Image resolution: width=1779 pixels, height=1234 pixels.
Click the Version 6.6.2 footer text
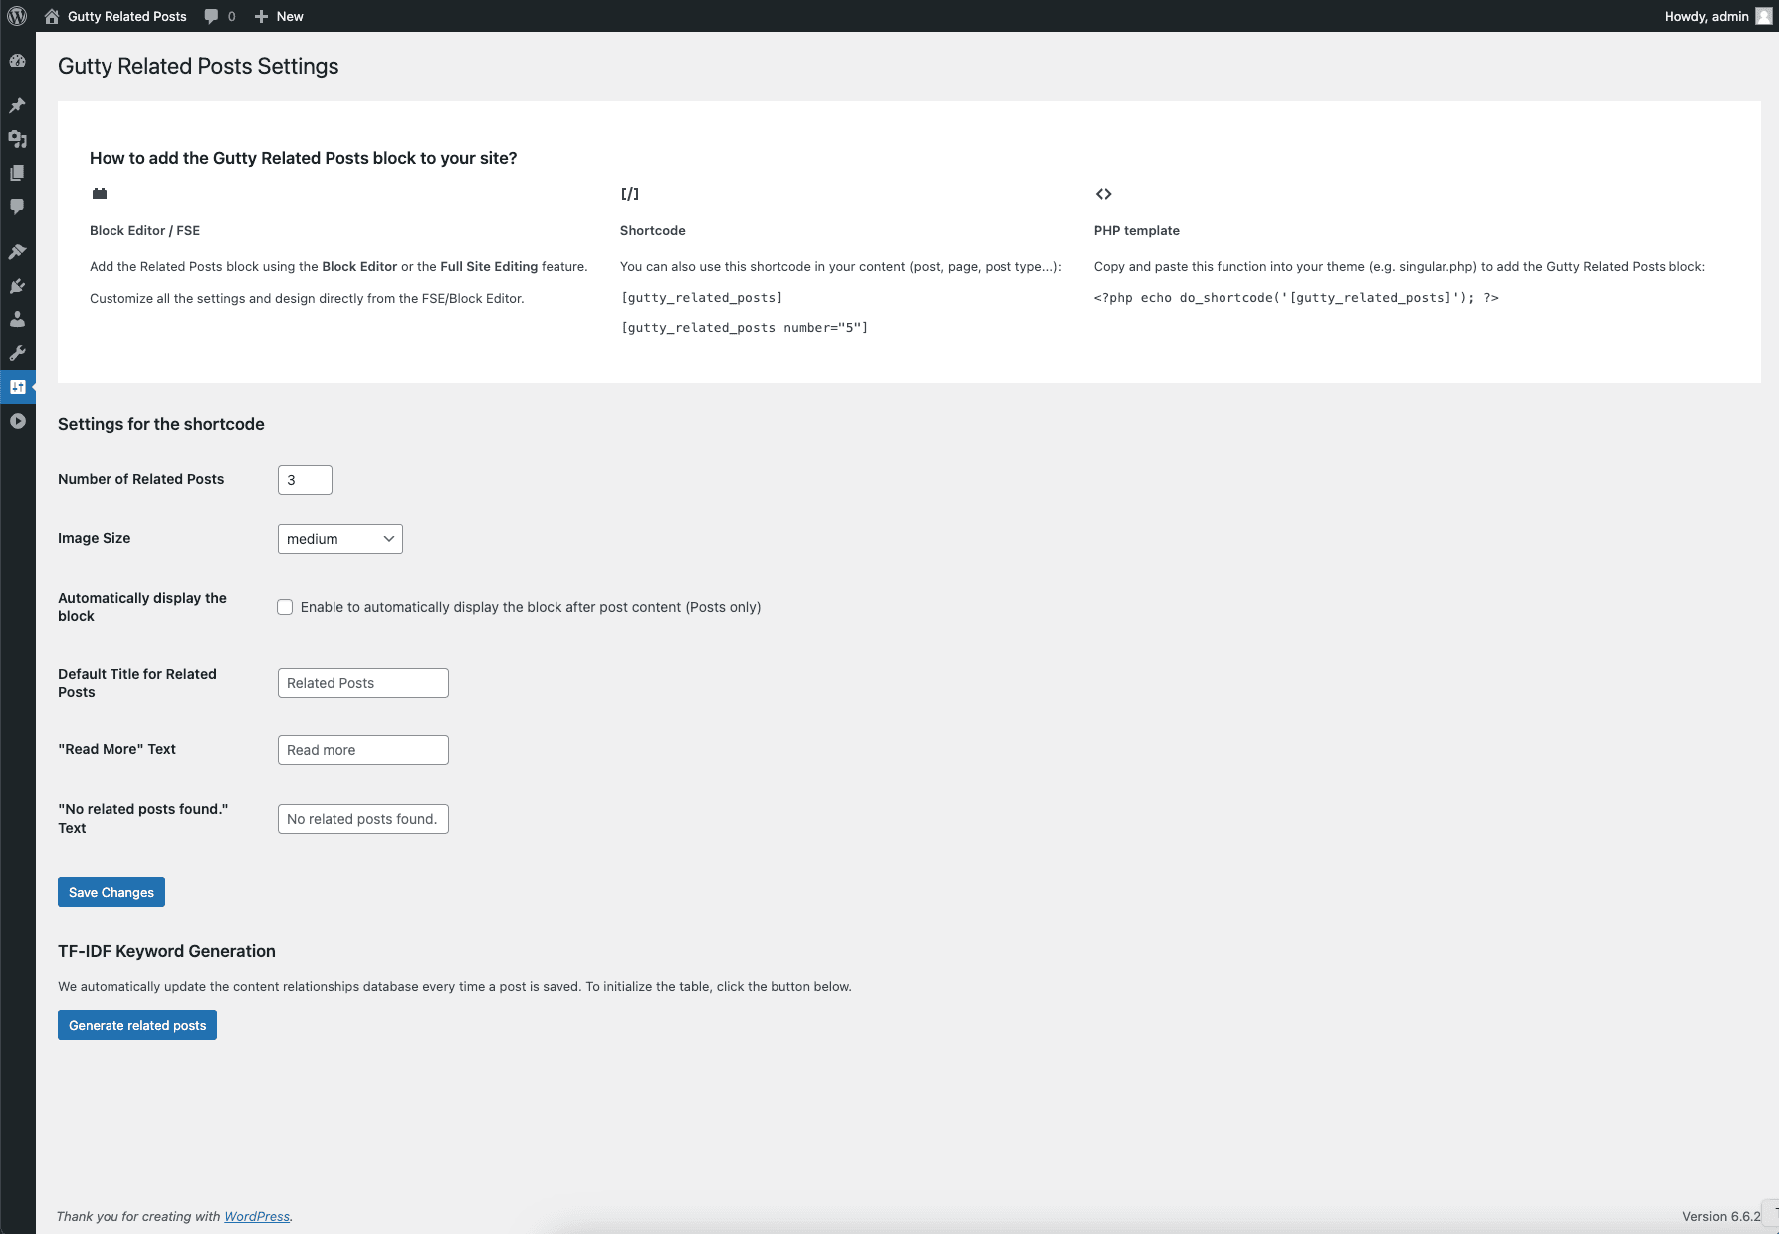click(1721, 1216)
